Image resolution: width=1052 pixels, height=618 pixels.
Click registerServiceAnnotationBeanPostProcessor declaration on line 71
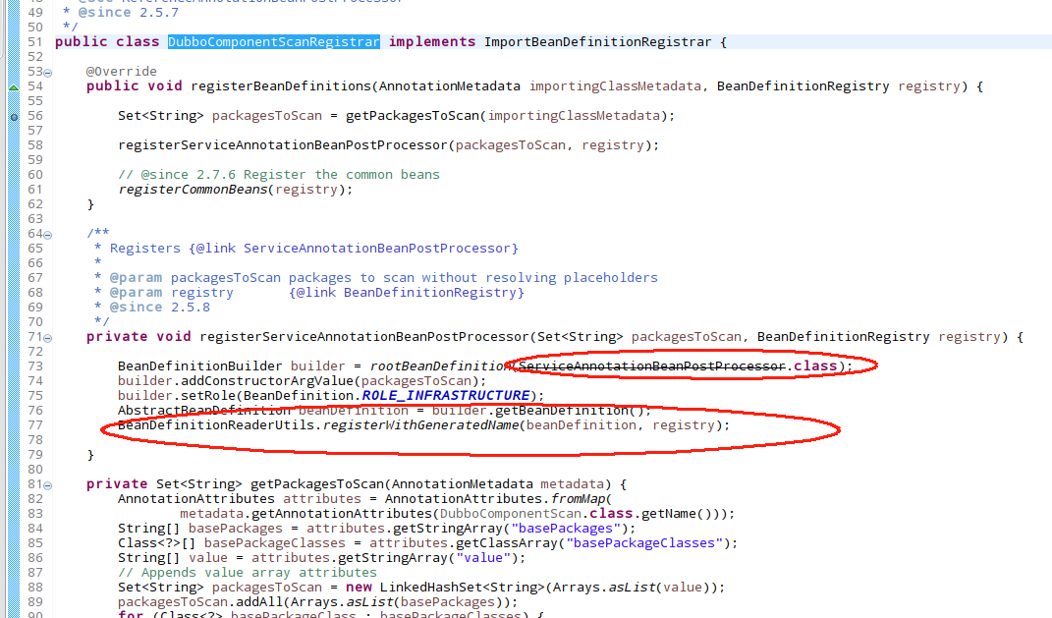pyautogui.click(x=364, y=337)
